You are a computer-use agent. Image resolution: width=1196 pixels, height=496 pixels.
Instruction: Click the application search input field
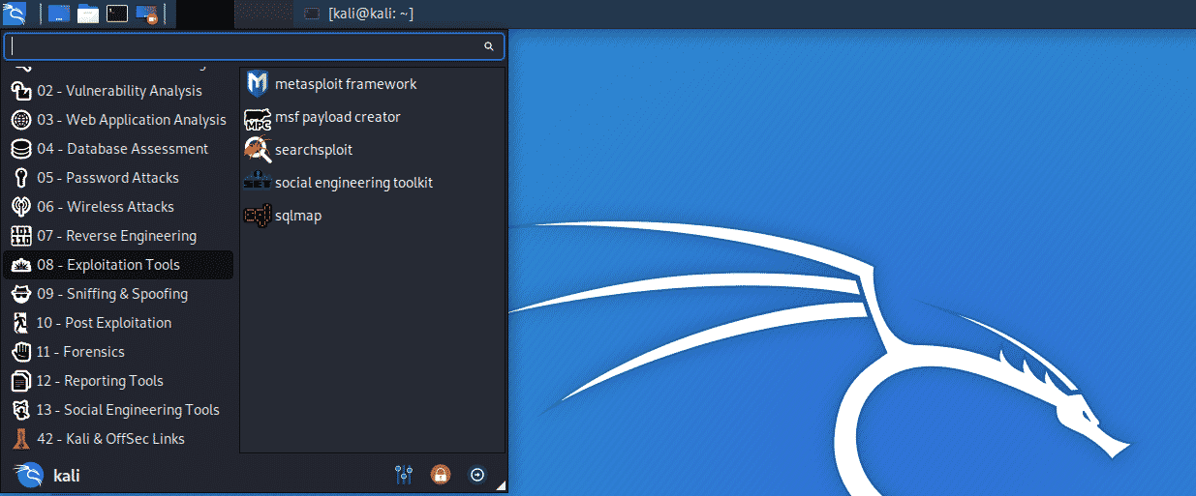[x=247, y=46]
